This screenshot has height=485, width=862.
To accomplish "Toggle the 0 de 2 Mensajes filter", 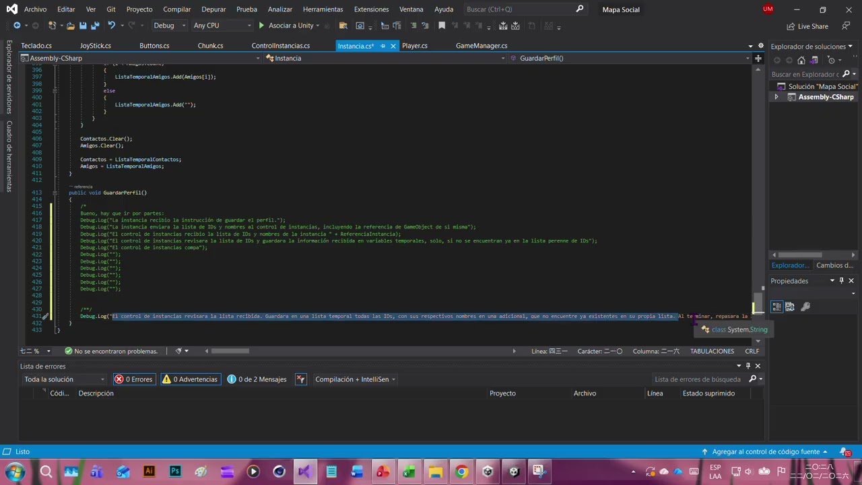I will pos(257,379).
